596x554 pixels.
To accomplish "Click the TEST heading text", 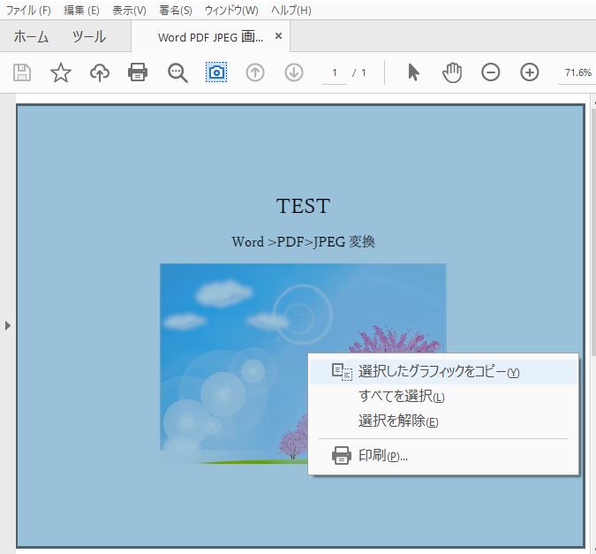I will (303, 206).
